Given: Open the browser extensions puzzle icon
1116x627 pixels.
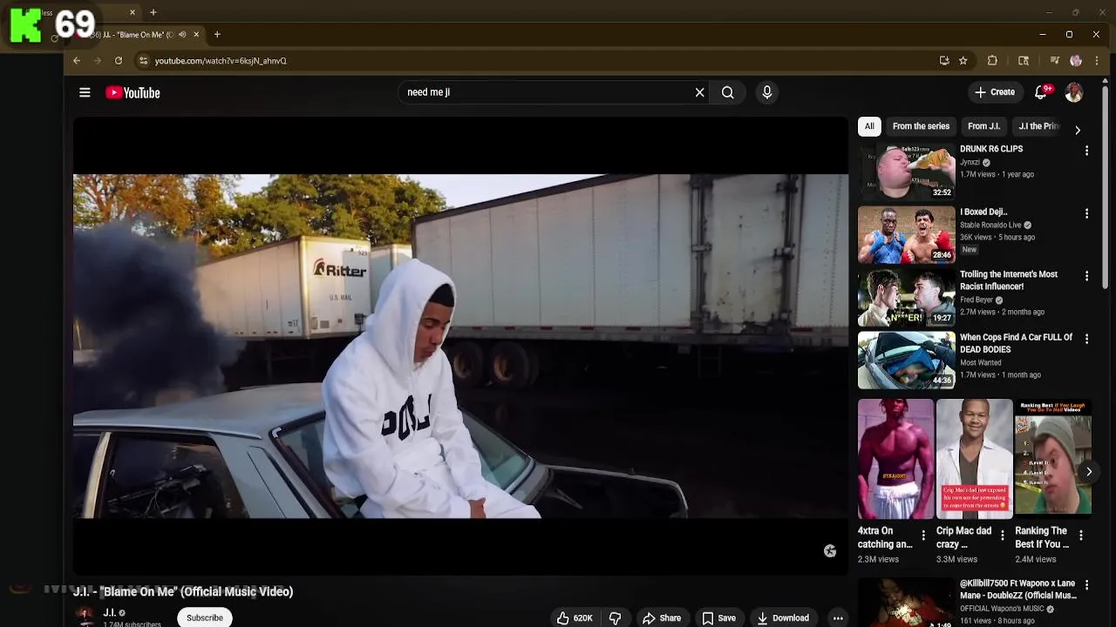Looking at the screenshot, I should pyautogui.click(x=992, y=61).
